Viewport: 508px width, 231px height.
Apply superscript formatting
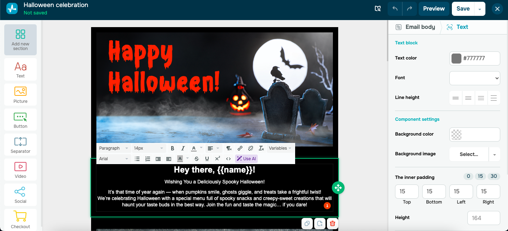pyautogui.click(x=217, y=158)
